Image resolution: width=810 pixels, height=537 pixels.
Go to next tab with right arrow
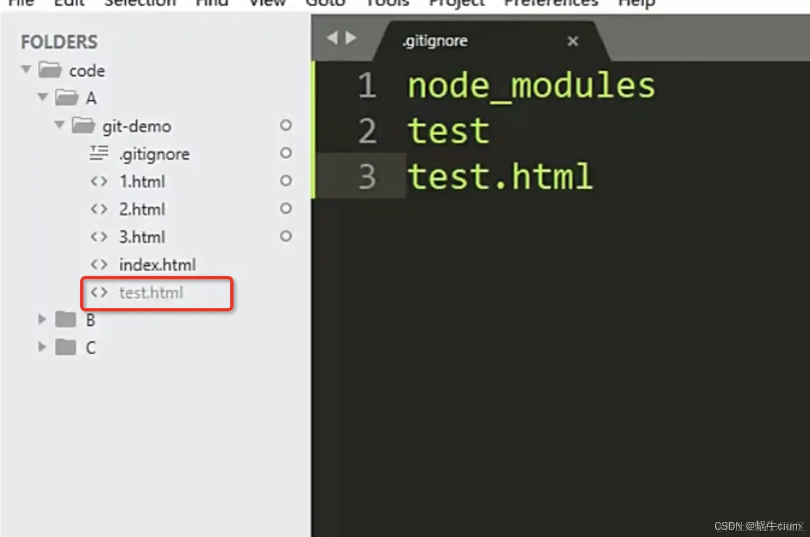click(351, 38)
